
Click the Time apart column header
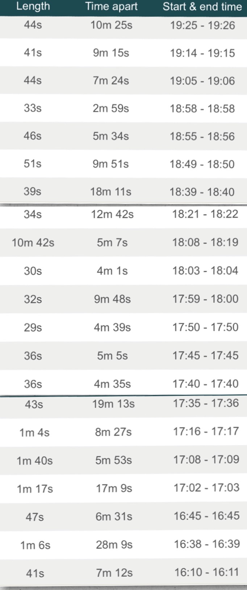[x=111, y=6]
